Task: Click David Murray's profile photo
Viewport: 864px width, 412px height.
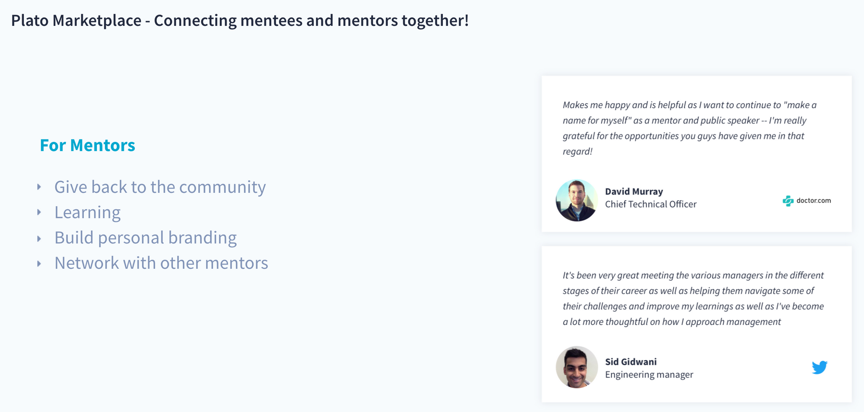Action: tap(576, 201)
